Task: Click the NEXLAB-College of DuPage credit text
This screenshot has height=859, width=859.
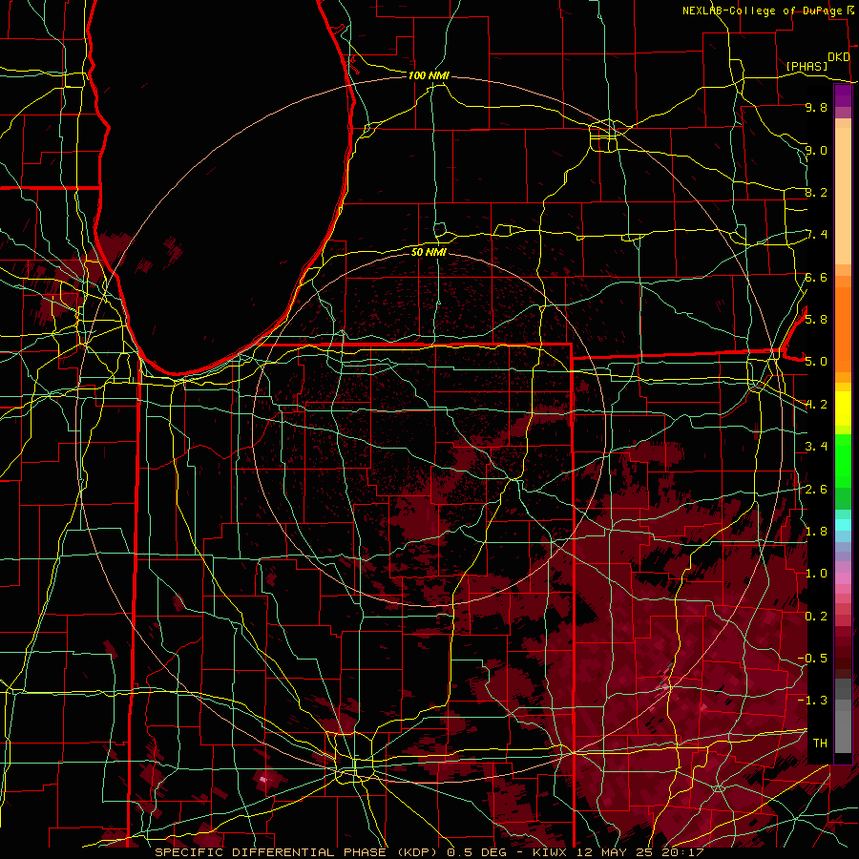Action: pyautogui.click(x=765, y=10)
